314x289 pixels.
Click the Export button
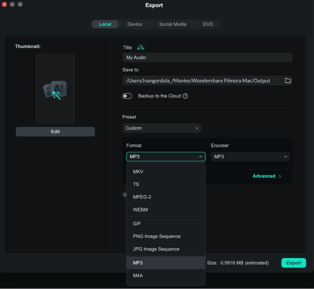click(x=293, y=263)
